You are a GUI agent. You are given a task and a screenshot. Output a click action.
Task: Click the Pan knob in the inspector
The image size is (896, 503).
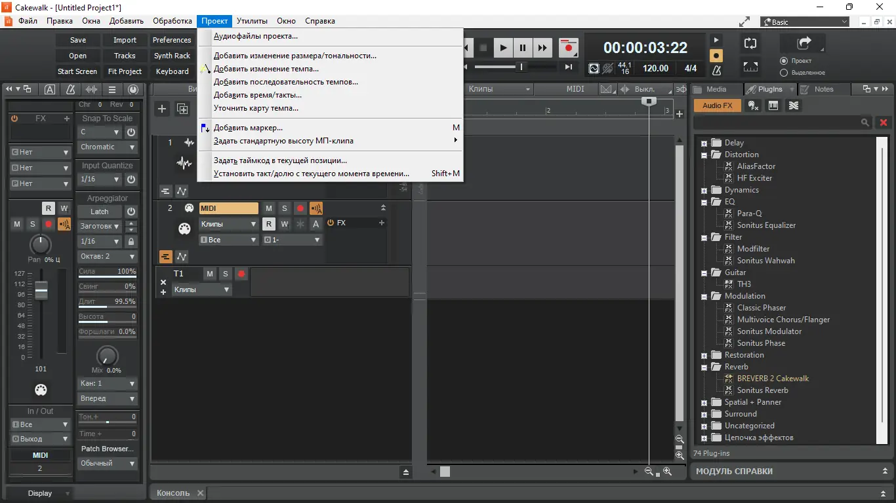pyautogui.click(x=41, y=246)
